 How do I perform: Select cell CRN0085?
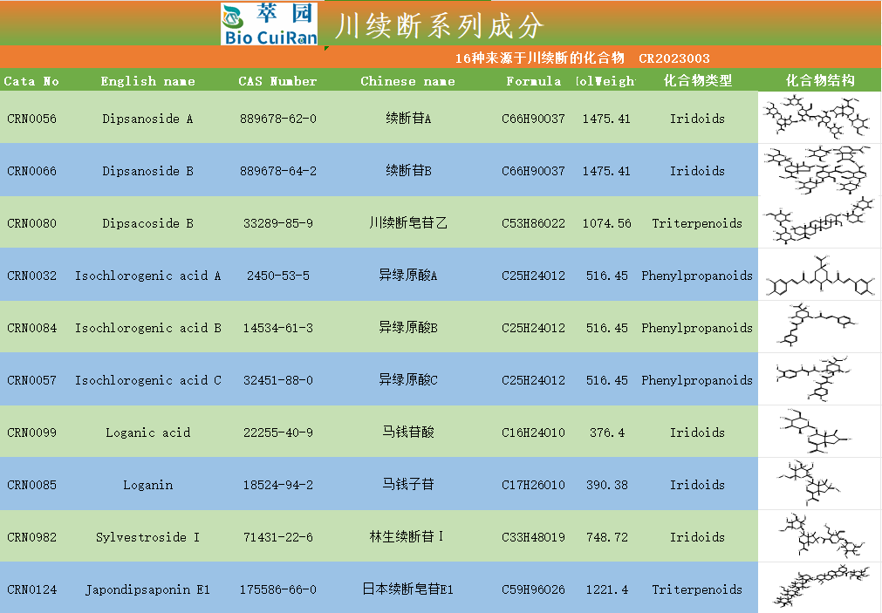tap(32, 485)
